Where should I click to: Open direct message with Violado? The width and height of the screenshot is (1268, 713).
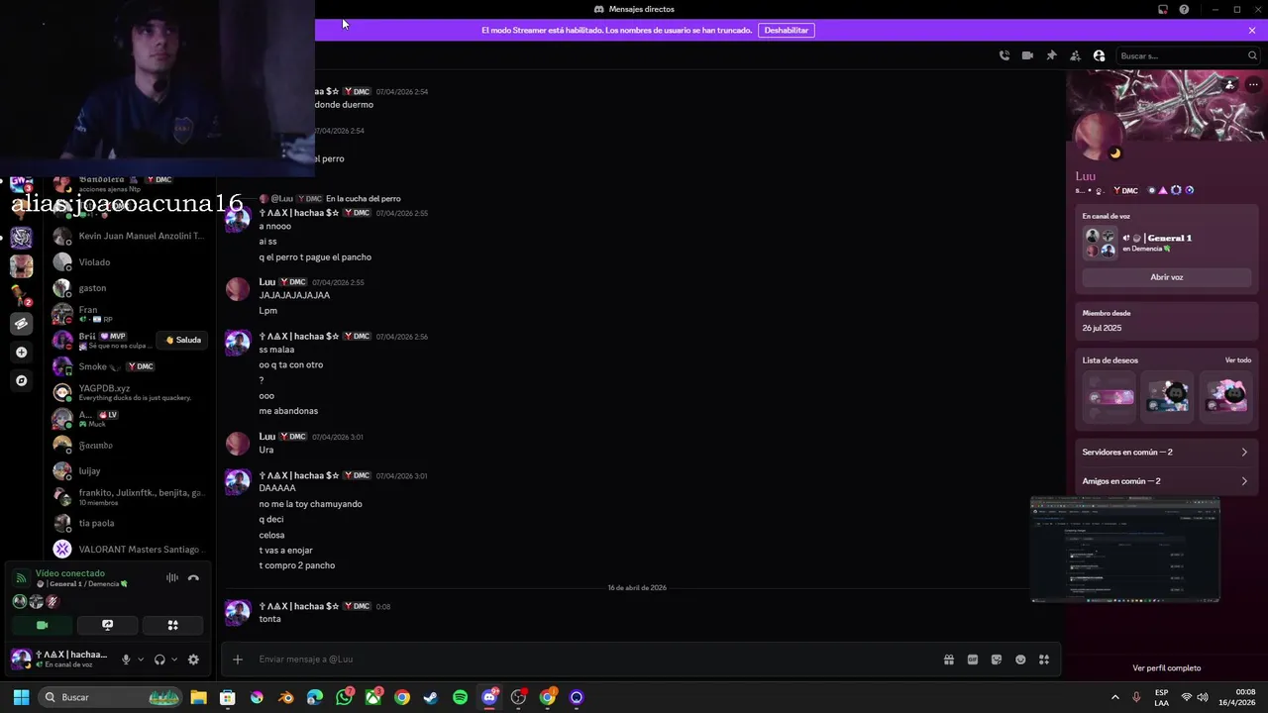(130, 262)
